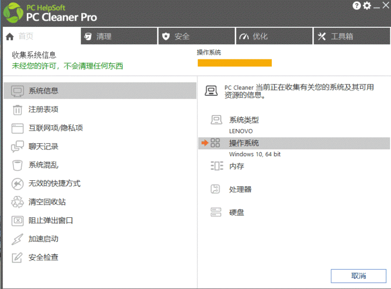Image resolution: width=391 pixels, height=289 pixels.
Task: Click the orange progress bar under 操作系统
Action: click(234, 63)
